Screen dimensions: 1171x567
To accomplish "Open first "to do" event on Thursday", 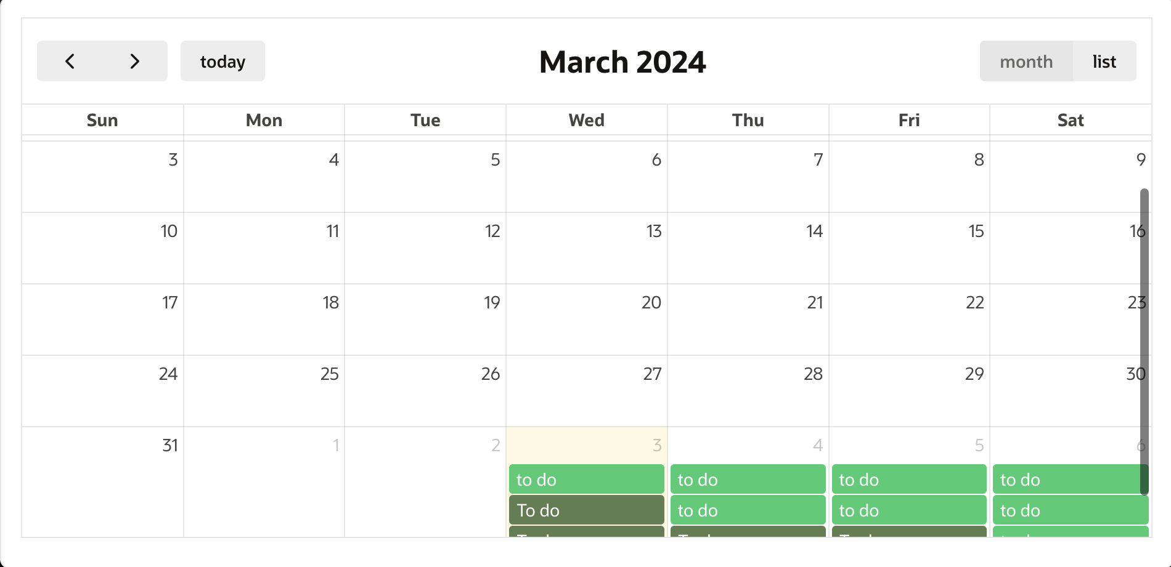I will pos(748,479).
